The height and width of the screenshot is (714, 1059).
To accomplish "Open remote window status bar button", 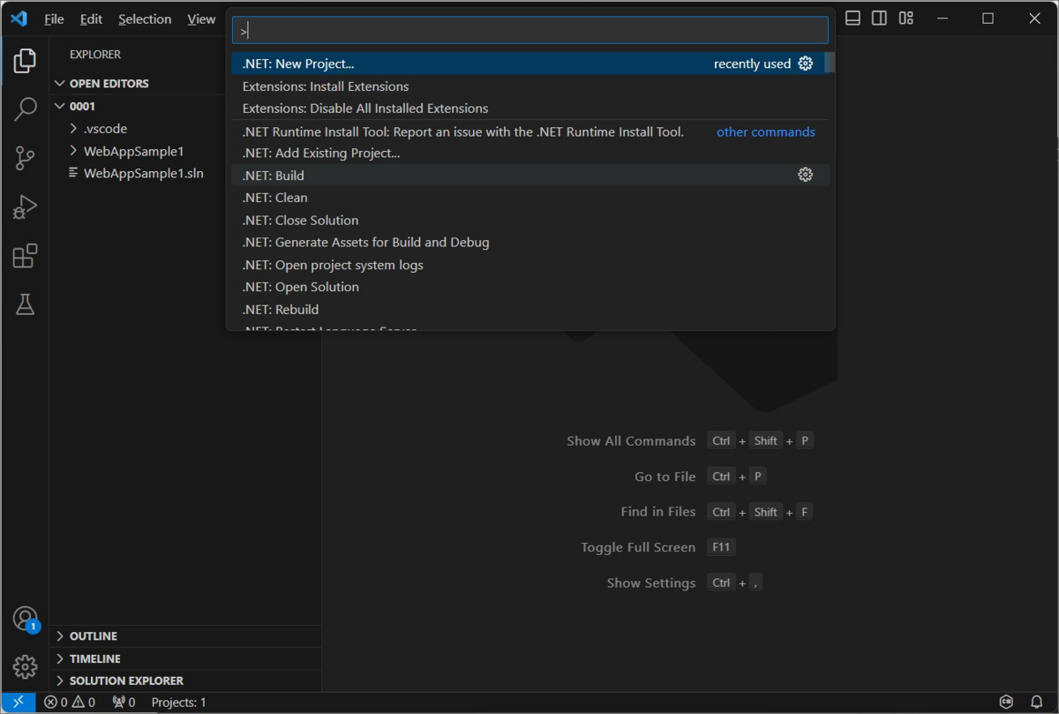I will click(18, 703).
